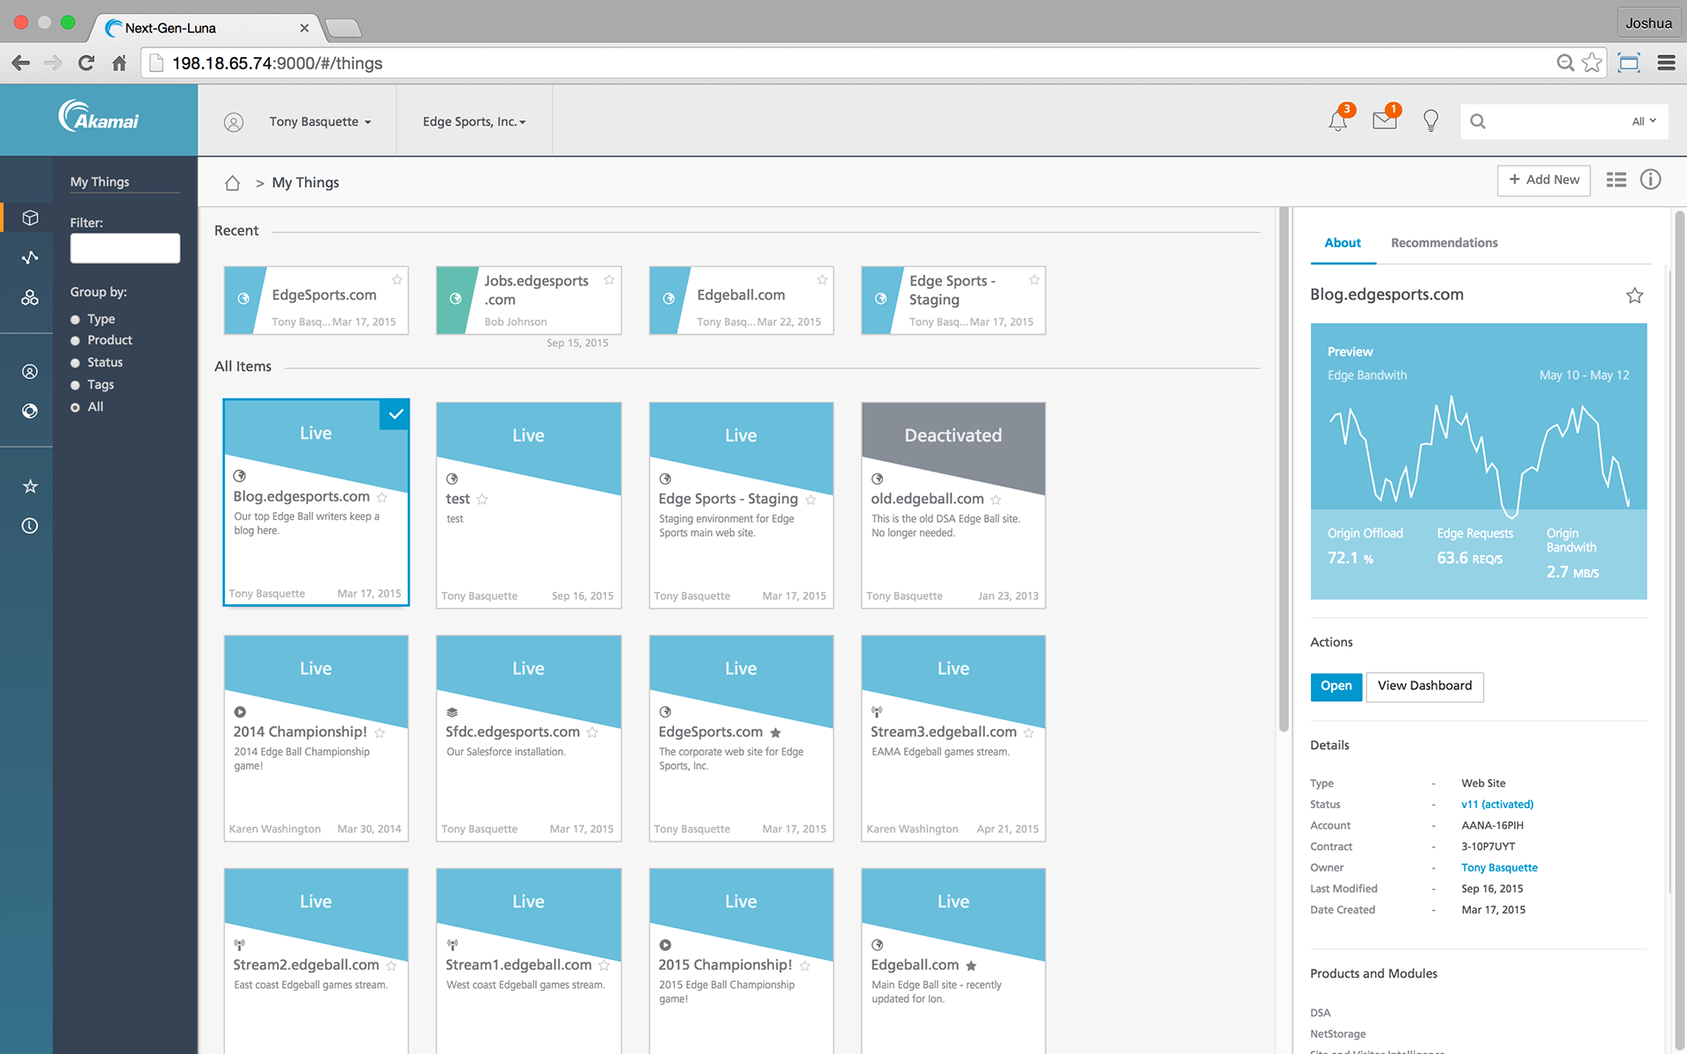1687x1054 pixels.
Task: Click the search magnifier icon in the header
Action: coord(1478,122)
